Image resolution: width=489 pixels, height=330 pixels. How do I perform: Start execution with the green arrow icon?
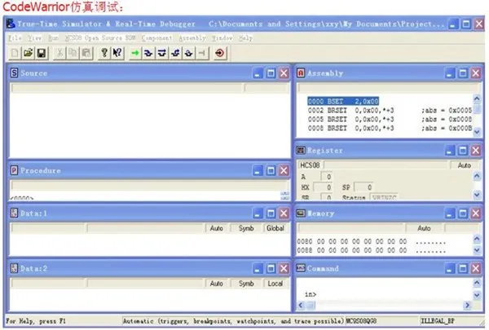click(x=135, y=53)
